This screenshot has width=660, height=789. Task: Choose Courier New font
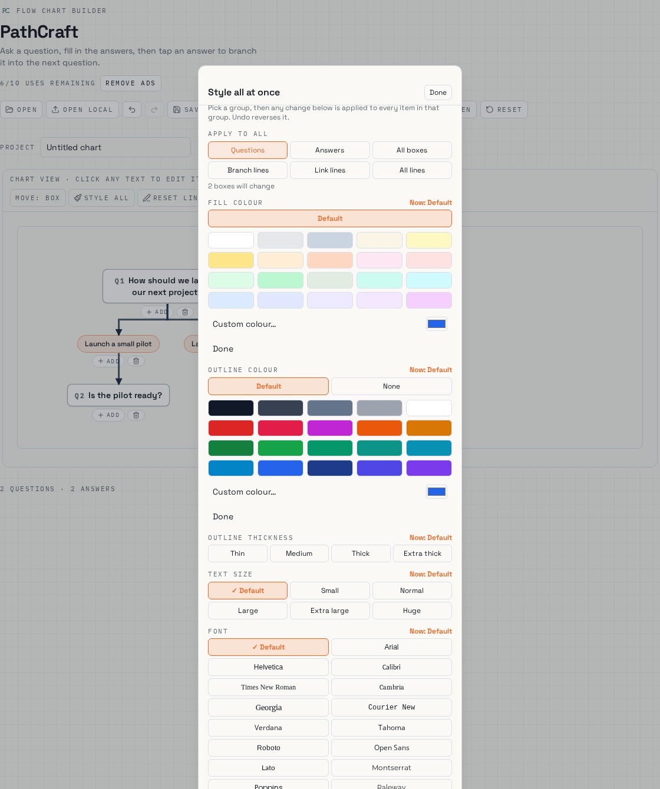391,707
